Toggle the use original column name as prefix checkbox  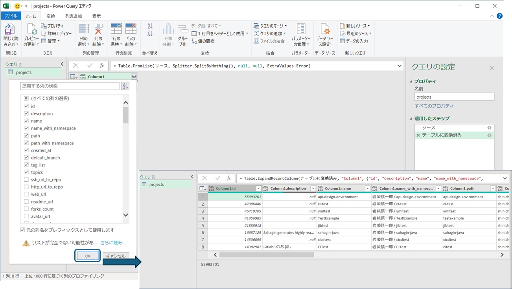(23, 230)
